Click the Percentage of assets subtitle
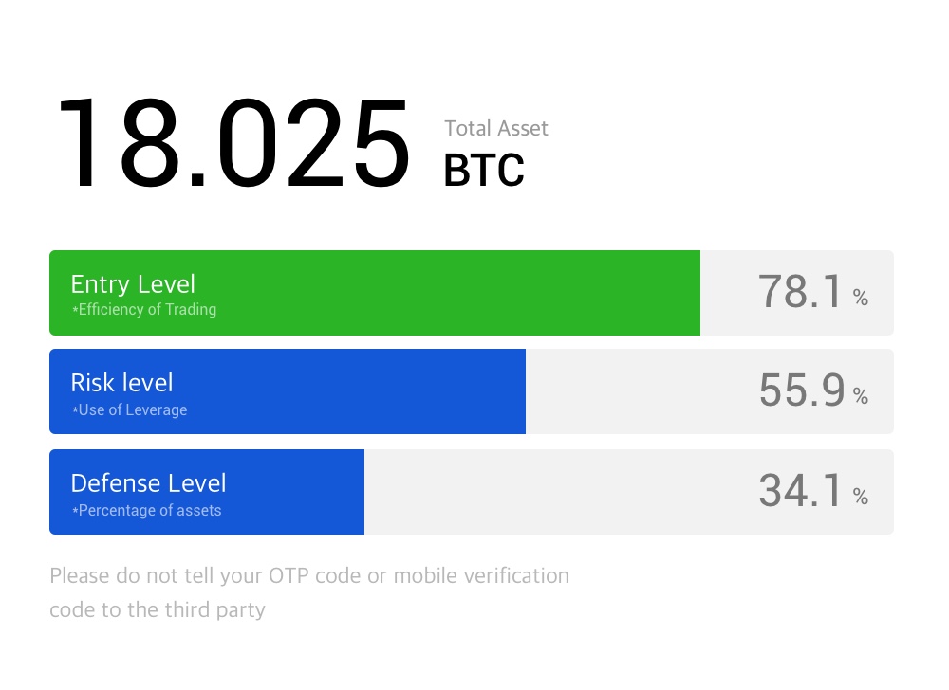Screen dimensions: 949x690 (146, 510)
